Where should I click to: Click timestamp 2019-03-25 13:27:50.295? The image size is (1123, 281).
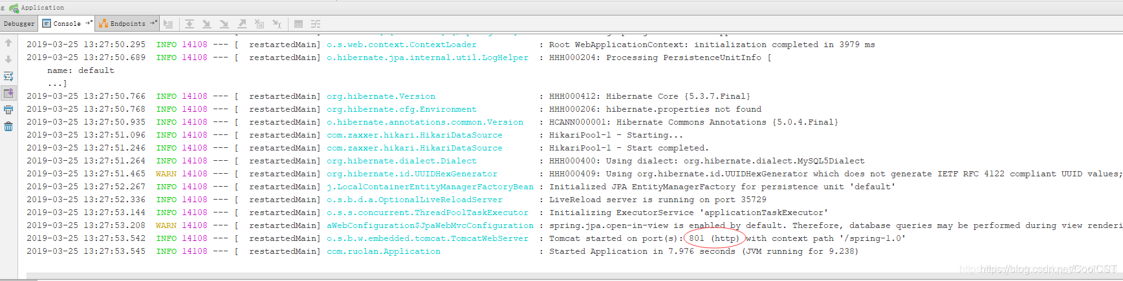(85, 45)
